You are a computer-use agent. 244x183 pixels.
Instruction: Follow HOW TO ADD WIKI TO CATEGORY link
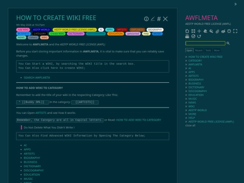[139, 120]
